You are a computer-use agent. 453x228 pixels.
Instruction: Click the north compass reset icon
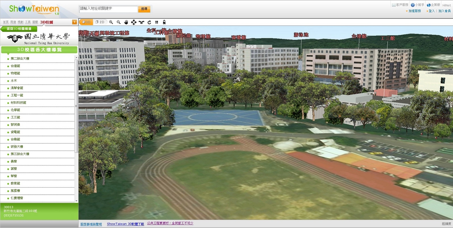click(x=164, y=22)
